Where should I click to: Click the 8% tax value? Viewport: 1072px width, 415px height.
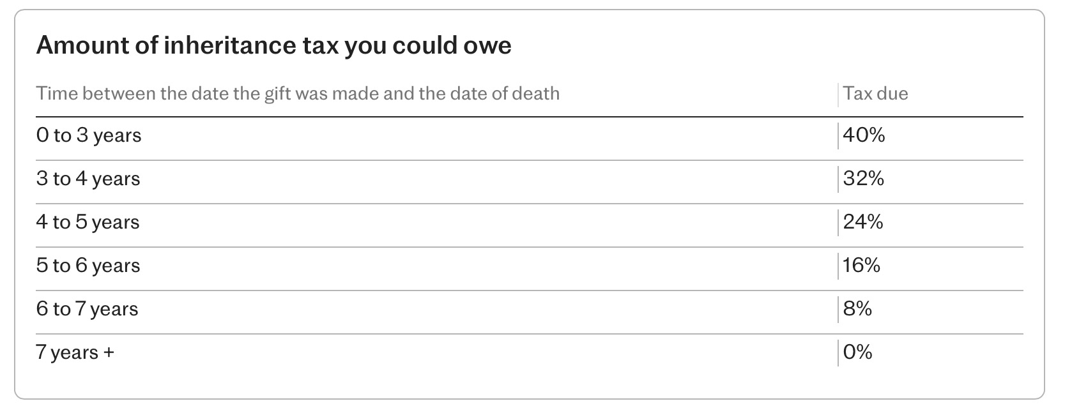tap(857, 309)
